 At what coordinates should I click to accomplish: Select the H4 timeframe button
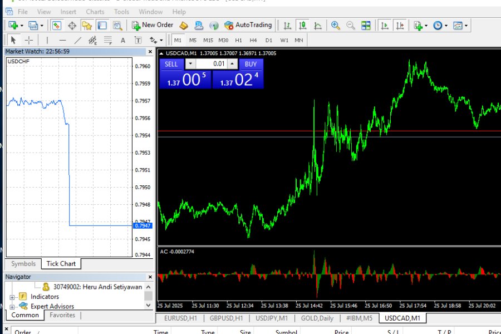click(x=253, y=40)
